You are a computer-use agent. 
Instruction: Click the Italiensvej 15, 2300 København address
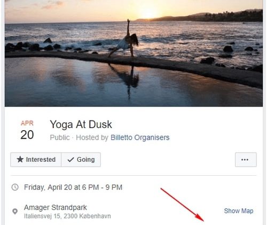pyautogui.click(x=67, y=216)
